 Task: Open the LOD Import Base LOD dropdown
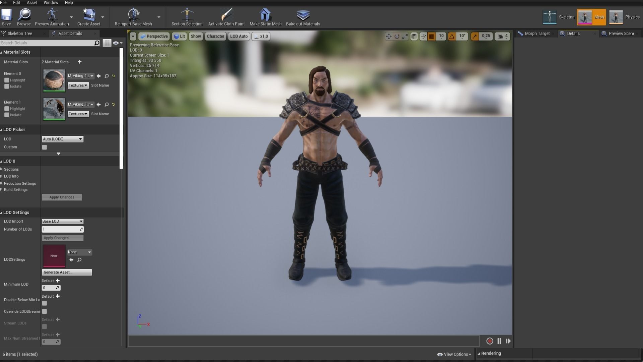pos(62,221)
